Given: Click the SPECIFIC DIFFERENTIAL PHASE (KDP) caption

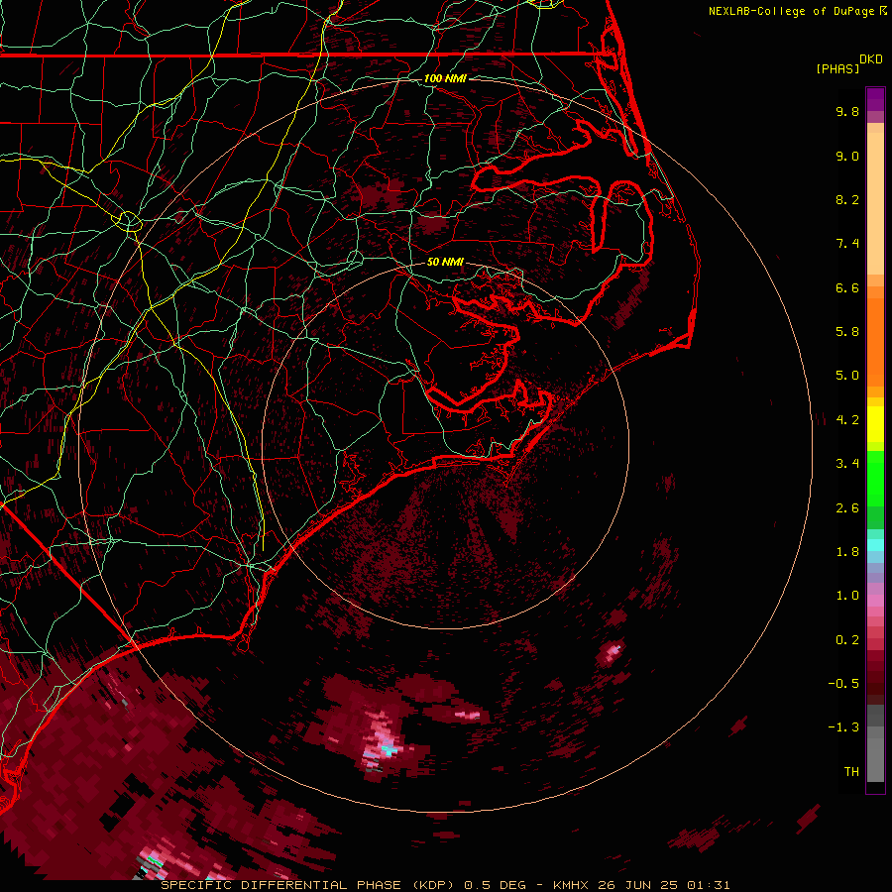Looking at the screenshot, I should tap(307, 885).
